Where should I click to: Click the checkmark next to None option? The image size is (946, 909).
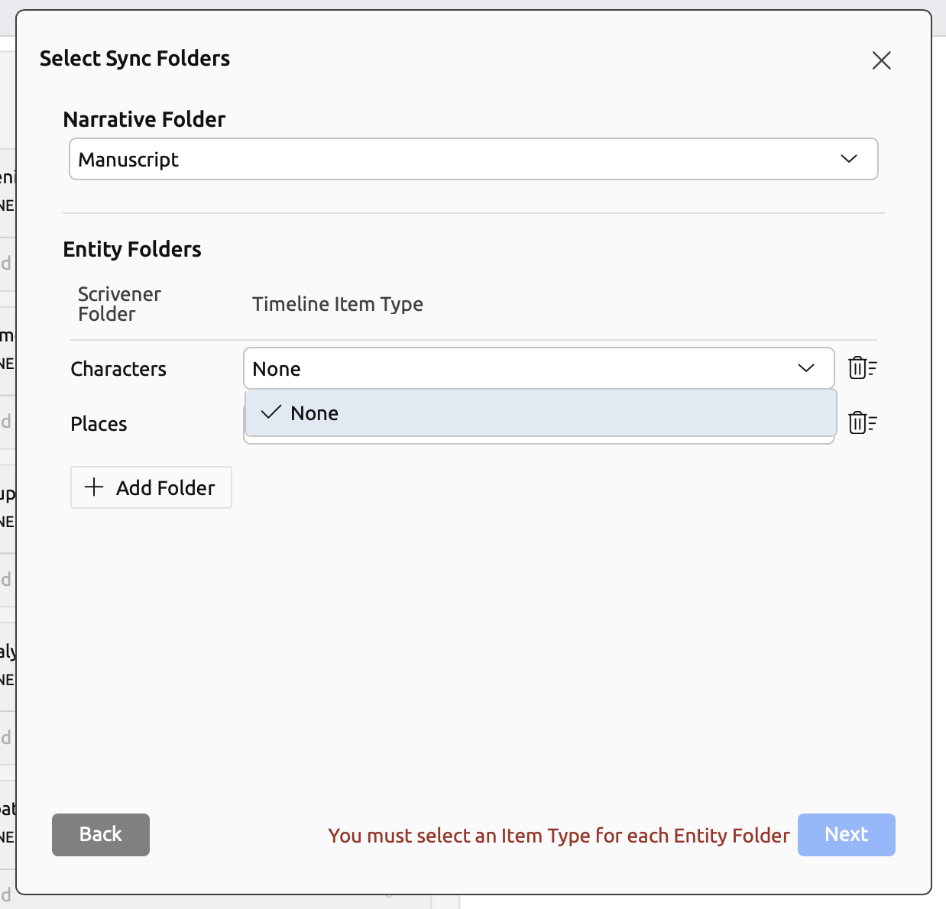271,412
